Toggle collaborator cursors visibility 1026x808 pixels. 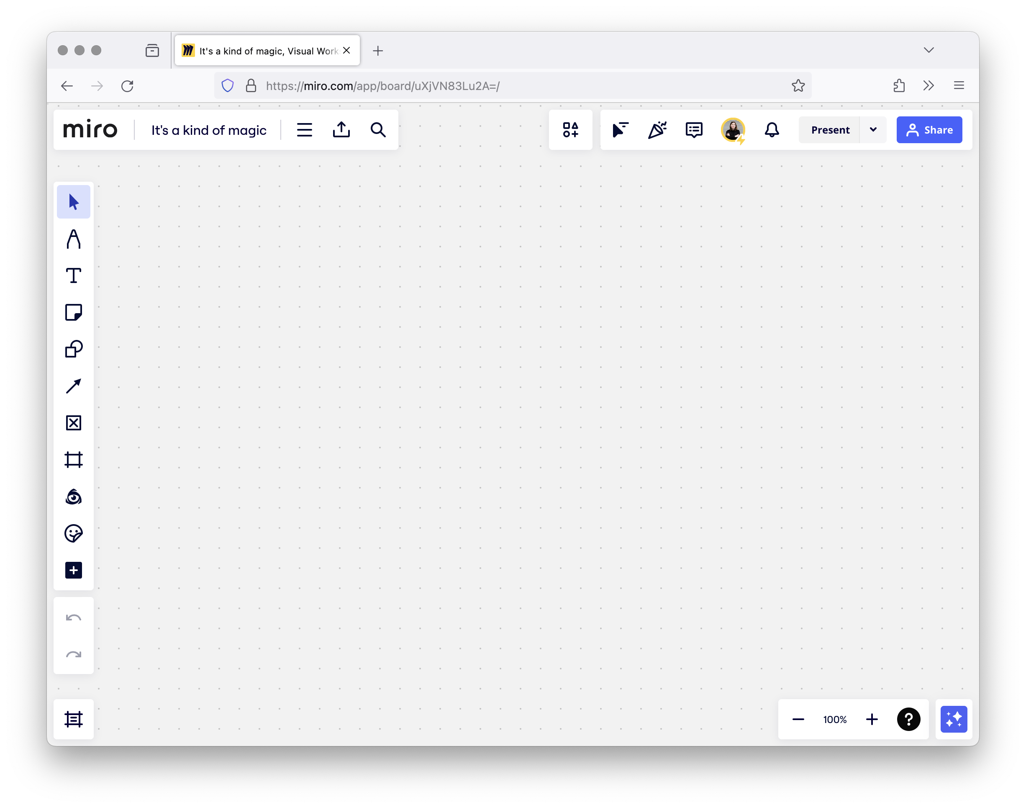pyautogui.click(x=620, y=130)
